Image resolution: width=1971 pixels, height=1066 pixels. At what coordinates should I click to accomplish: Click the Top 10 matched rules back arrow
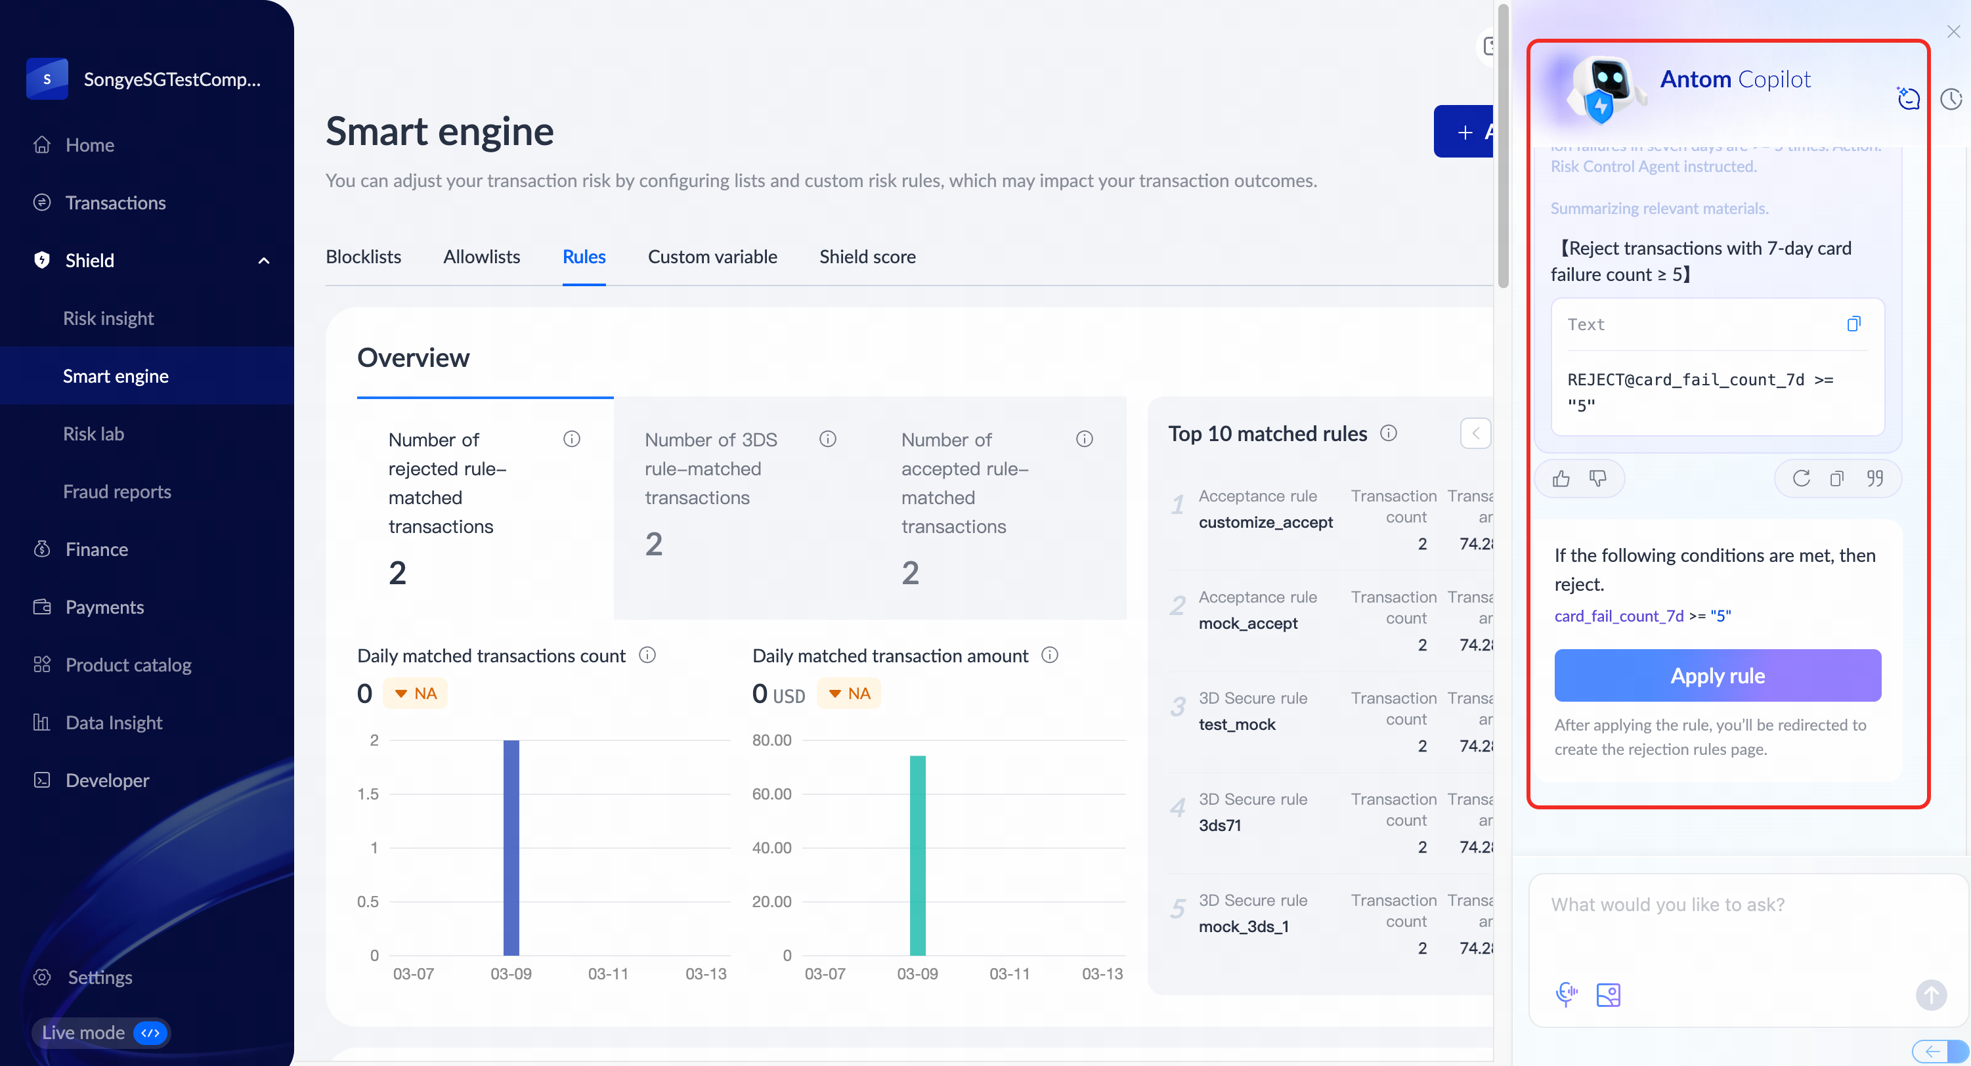tap(1475, 434)
